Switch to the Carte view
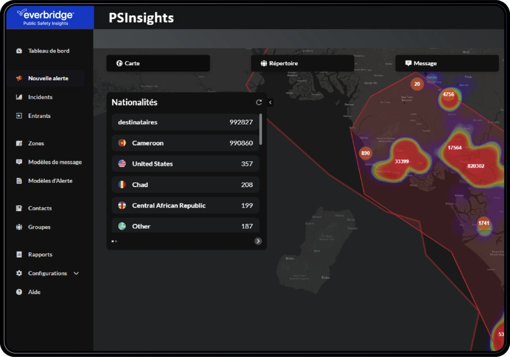 (158, 63)
